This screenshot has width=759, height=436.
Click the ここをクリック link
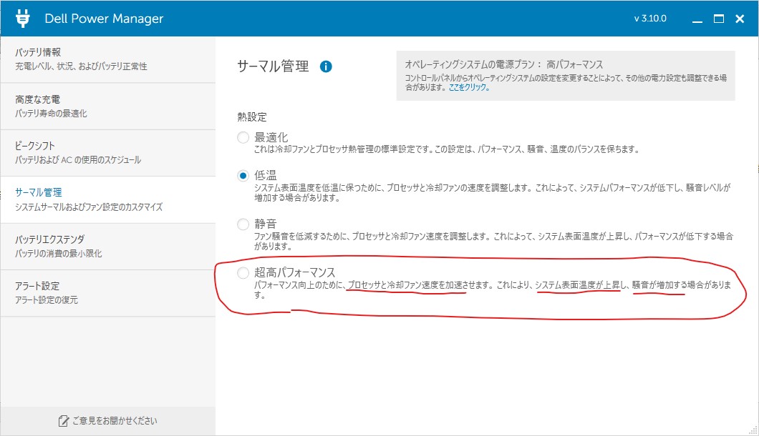(x=469, y=87)
